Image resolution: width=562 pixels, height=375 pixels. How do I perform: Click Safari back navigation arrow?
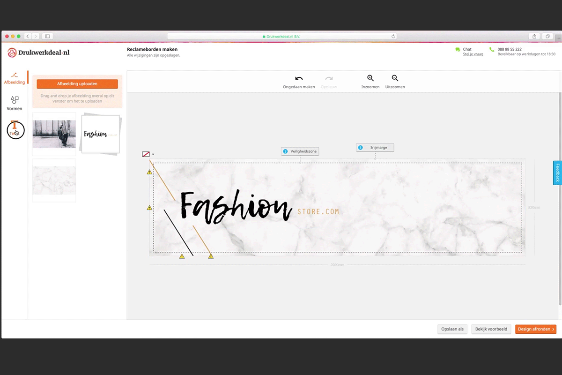coord(28,36)
